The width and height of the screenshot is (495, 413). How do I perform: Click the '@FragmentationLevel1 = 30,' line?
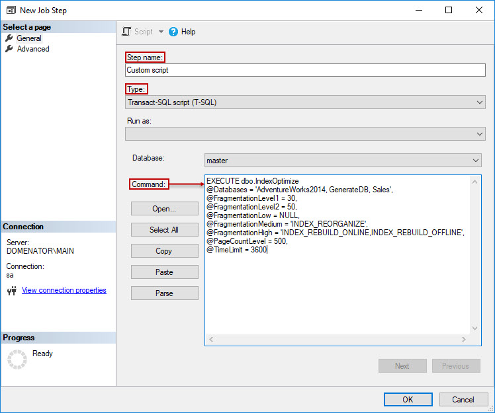click(251, 198)
